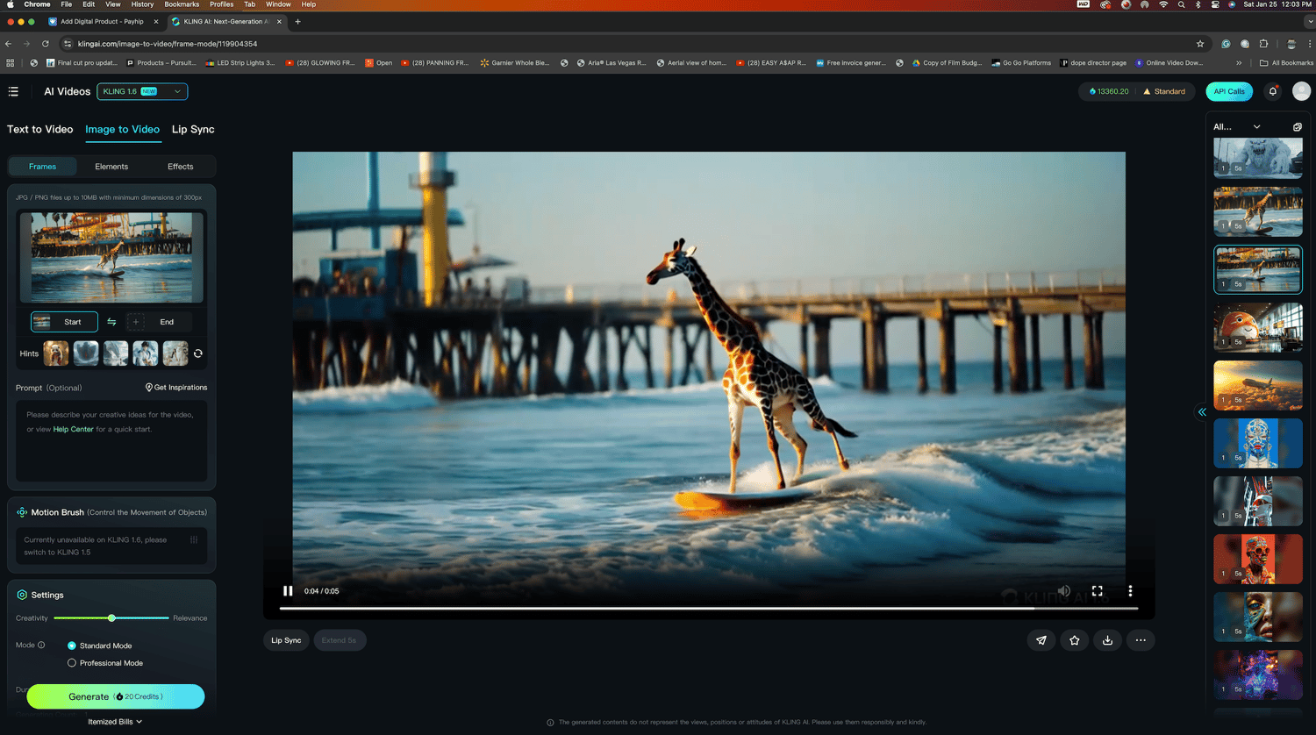The image size is (1316, 735).
Task: Click the Mode info icon
Action: (x=41, y=645)
